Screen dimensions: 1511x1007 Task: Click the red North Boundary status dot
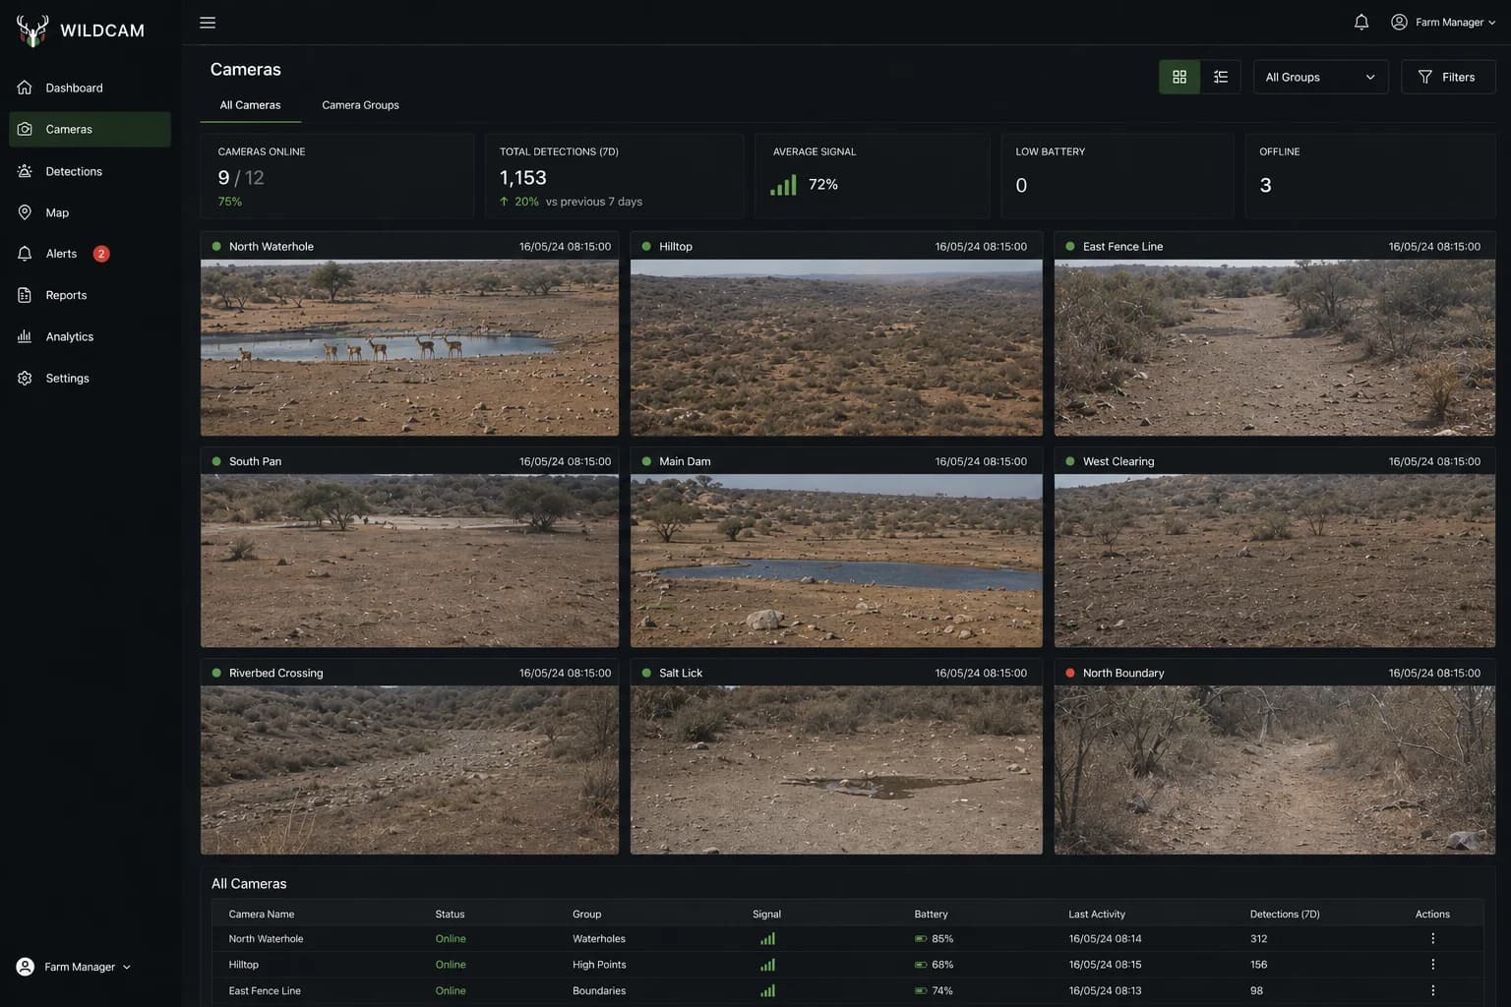point(1070,673)
